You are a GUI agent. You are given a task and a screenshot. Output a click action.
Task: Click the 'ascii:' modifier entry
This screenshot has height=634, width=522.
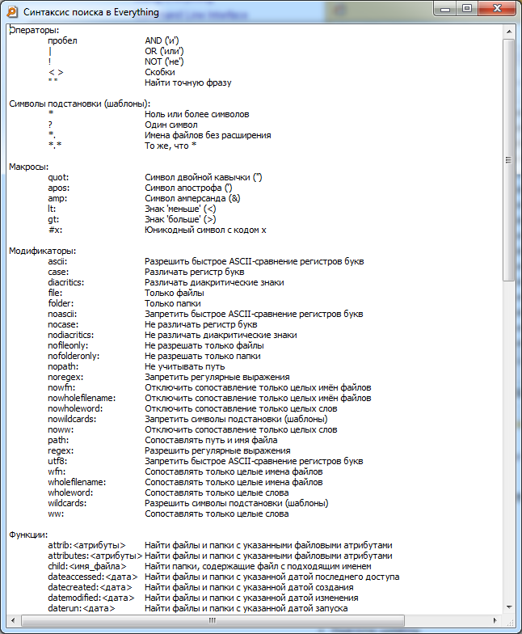[57, 262]
